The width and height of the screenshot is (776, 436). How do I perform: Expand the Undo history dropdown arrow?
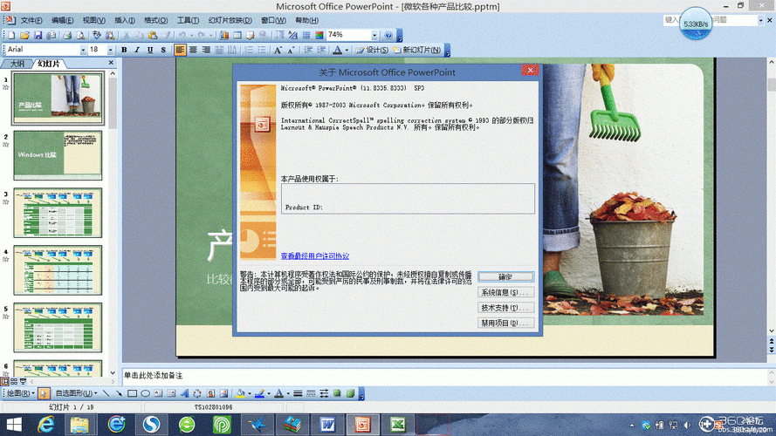[x=191, y=35]
